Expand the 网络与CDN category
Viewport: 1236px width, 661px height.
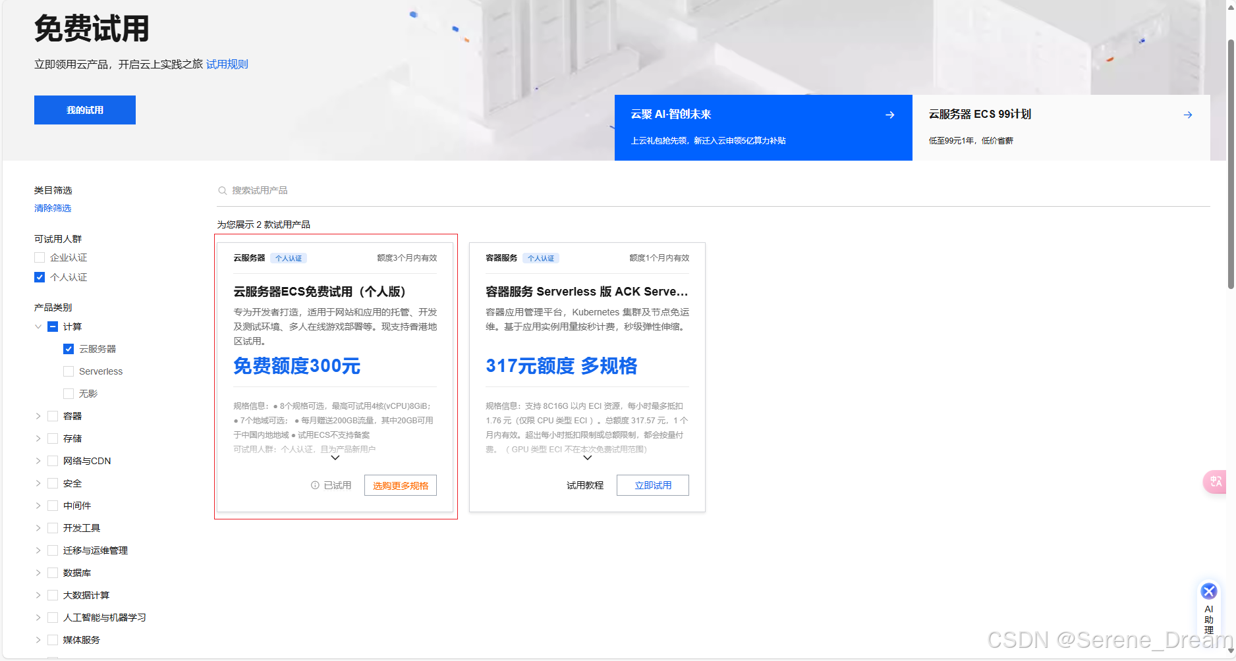point(38,461)
